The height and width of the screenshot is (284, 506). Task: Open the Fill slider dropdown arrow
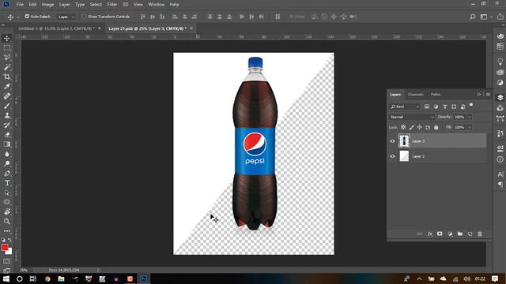click(x=470, y=128)
